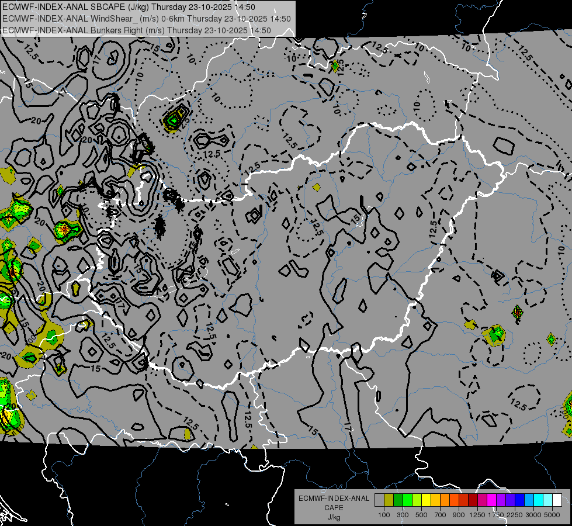
Task: Click the legend tick label 100
Action: coord(384,515)
